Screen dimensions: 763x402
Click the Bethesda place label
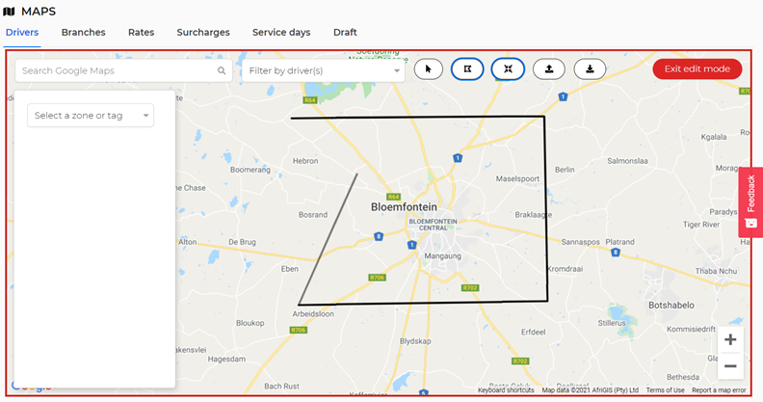point(683,377)
